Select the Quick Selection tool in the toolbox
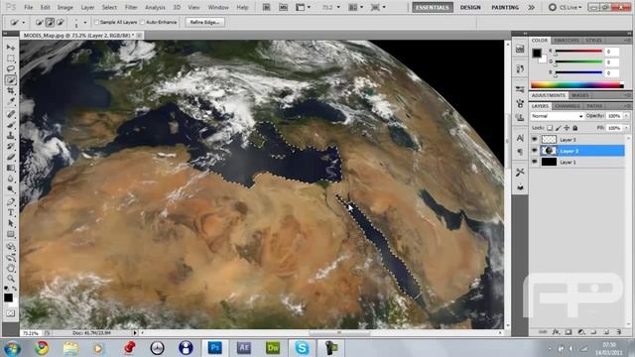635x357 pixels. pos(11,79)
